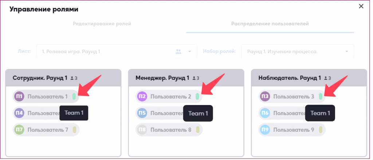Click the П3 avatar for Пользователь 3
373x160 pixels.
(x=265, y=97)
